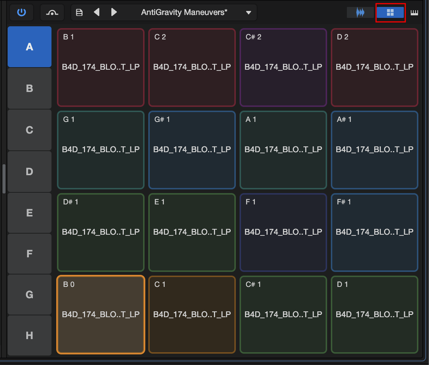Open the AntiGravity Maneuvers preset dropdown

(x=184, y=12)
